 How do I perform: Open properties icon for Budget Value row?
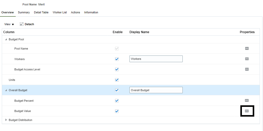coord(247,111)
